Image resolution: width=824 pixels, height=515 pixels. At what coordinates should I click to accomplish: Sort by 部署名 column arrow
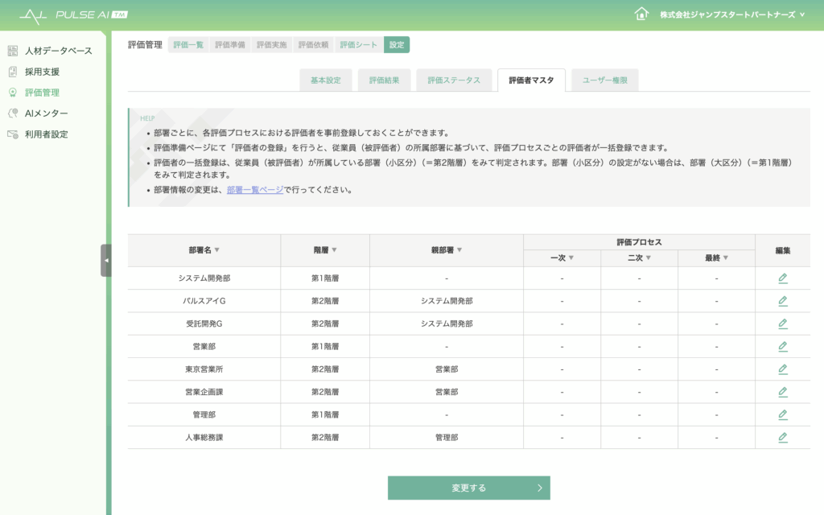point(217,250)
